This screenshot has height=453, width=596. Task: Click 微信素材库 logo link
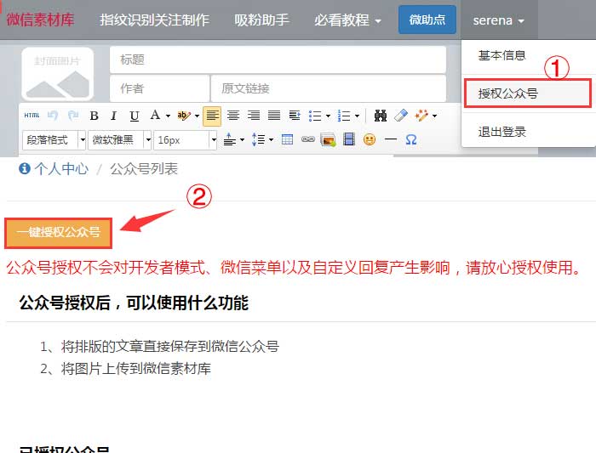40,20
